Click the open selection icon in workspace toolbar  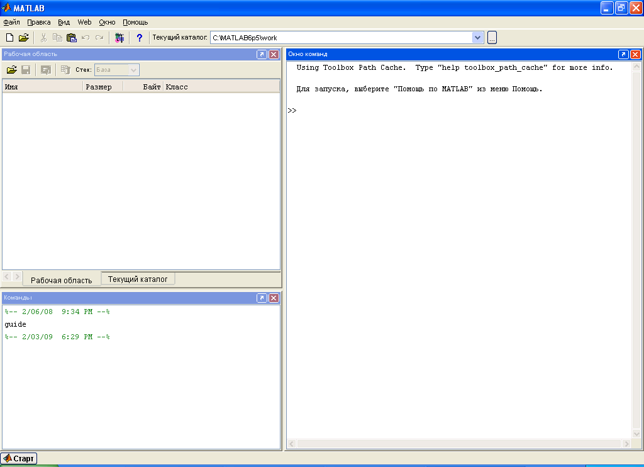pos(45,70)
